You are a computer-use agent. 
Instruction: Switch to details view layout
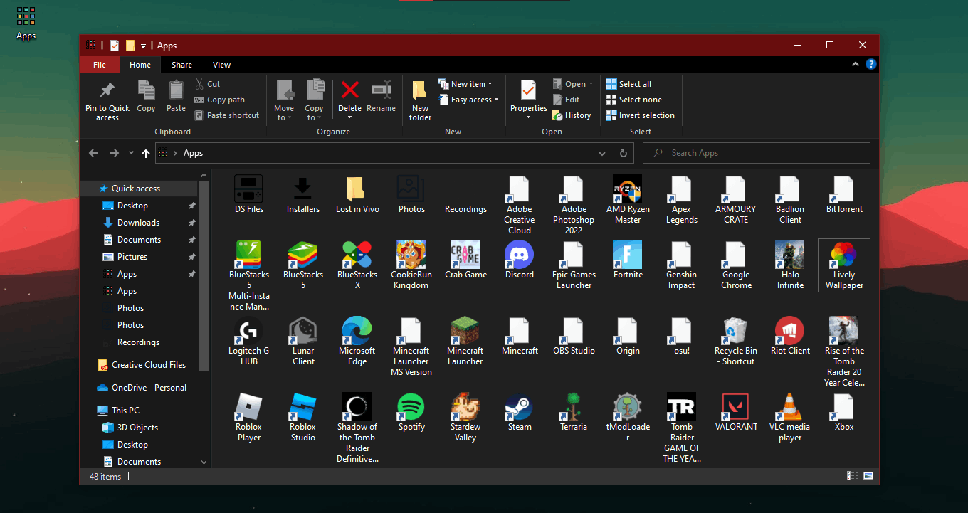853,476
